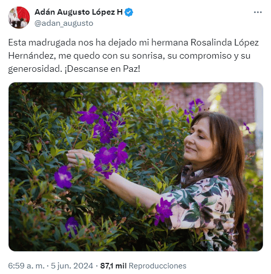
Task: Open the Reproducciones views label
Action: coord(158,266)
